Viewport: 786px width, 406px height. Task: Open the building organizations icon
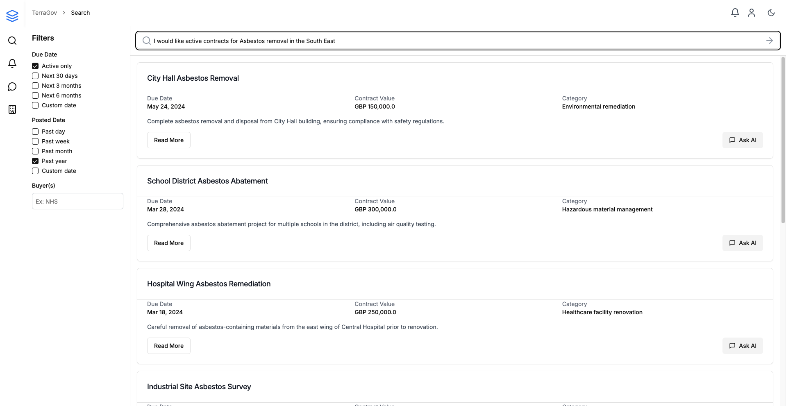coord(12,109)
